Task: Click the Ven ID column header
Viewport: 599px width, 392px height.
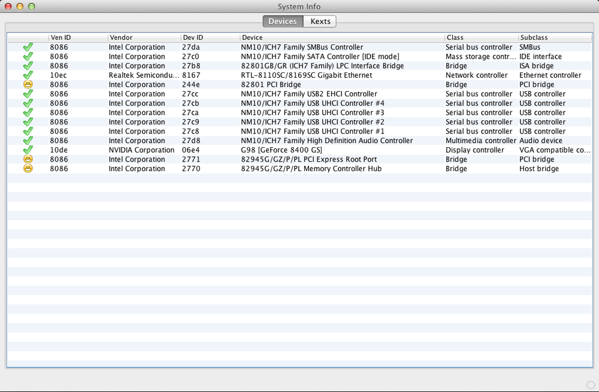Action: pos(78,37)
